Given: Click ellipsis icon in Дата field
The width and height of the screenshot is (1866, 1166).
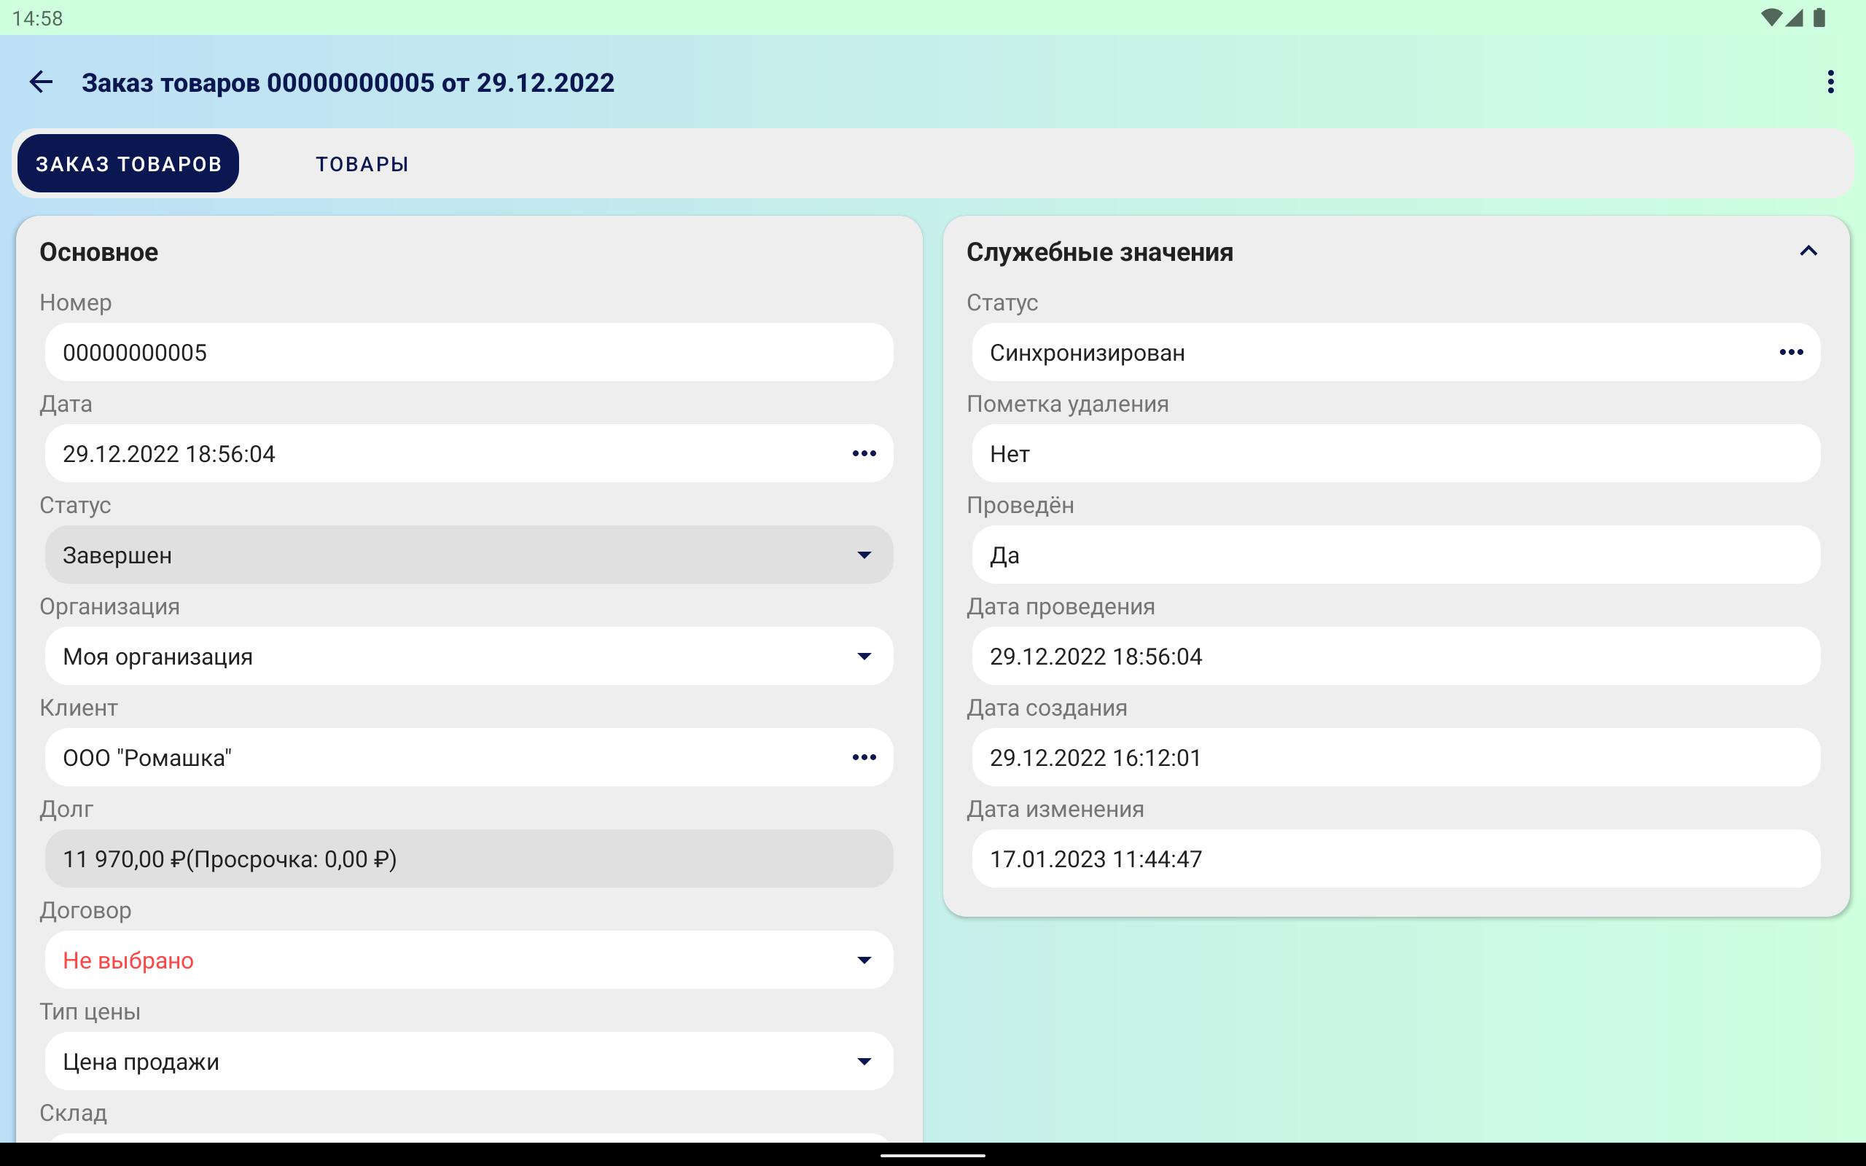Looking at the screenshot, I should [864, 453].
